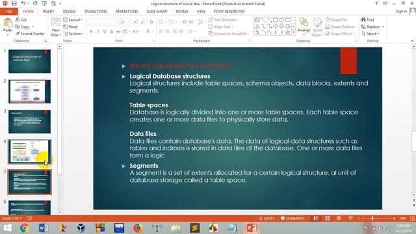Click the Undo arrow in quick access toolbar

click(x=23, y=3)
